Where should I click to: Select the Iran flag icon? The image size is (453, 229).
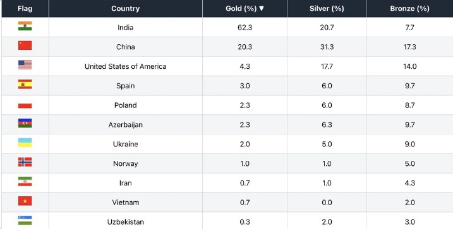(25, 182)
